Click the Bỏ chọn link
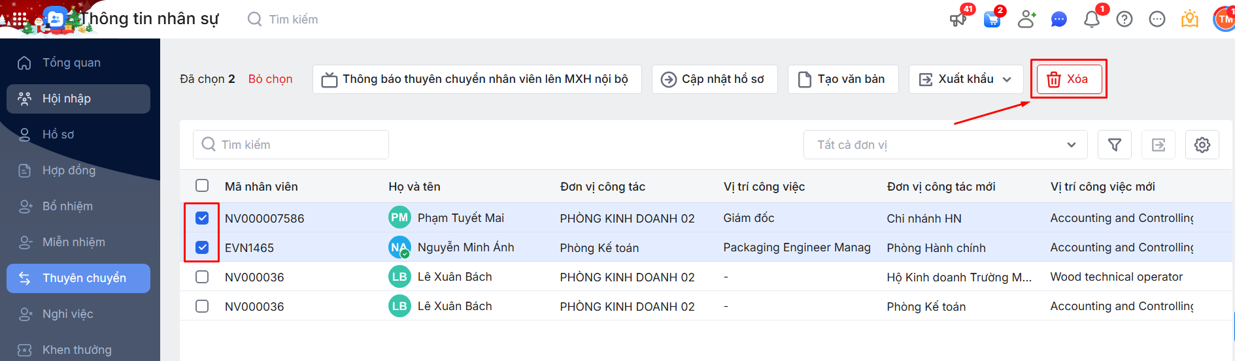Image resolution: width=1235 pixels, height=361 pixels. [270, 79]
